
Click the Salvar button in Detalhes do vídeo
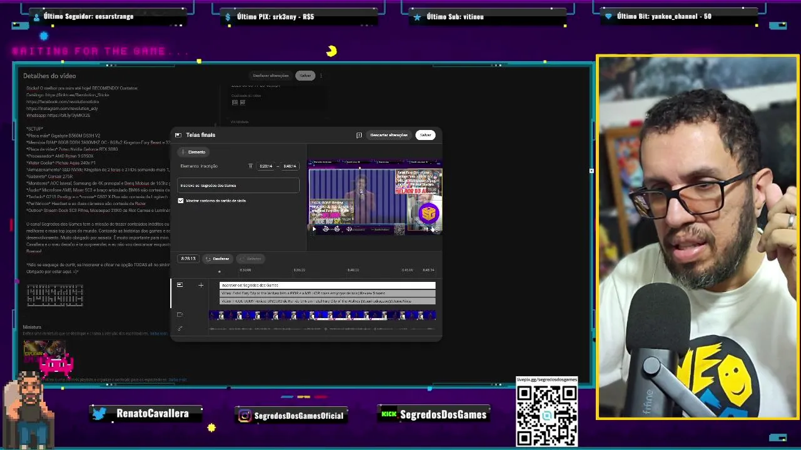(305, 76)
